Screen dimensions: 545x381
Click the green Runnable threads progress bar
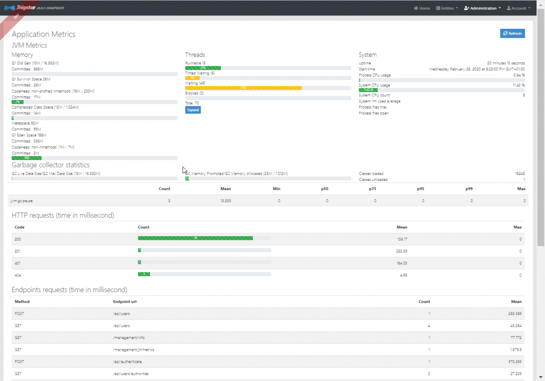point(203,68)
